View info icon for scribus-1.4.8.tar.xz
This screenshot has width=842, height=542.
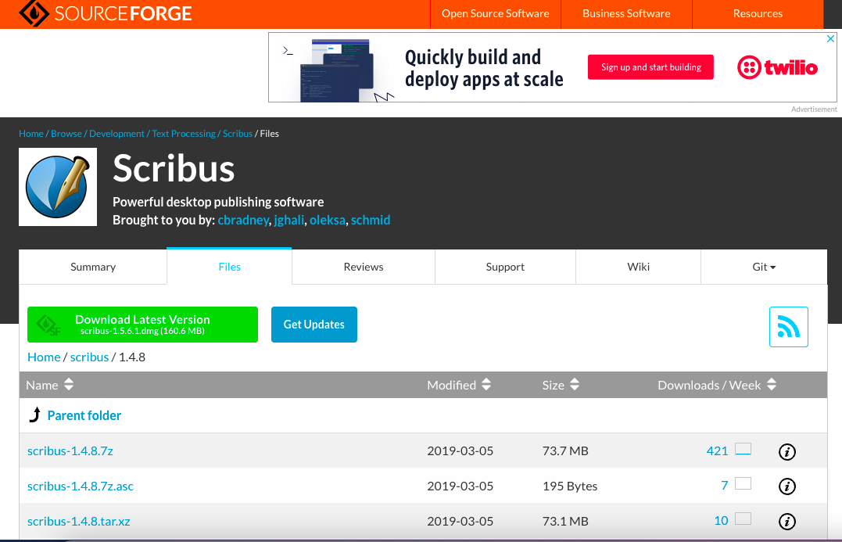tap(786, 521)
